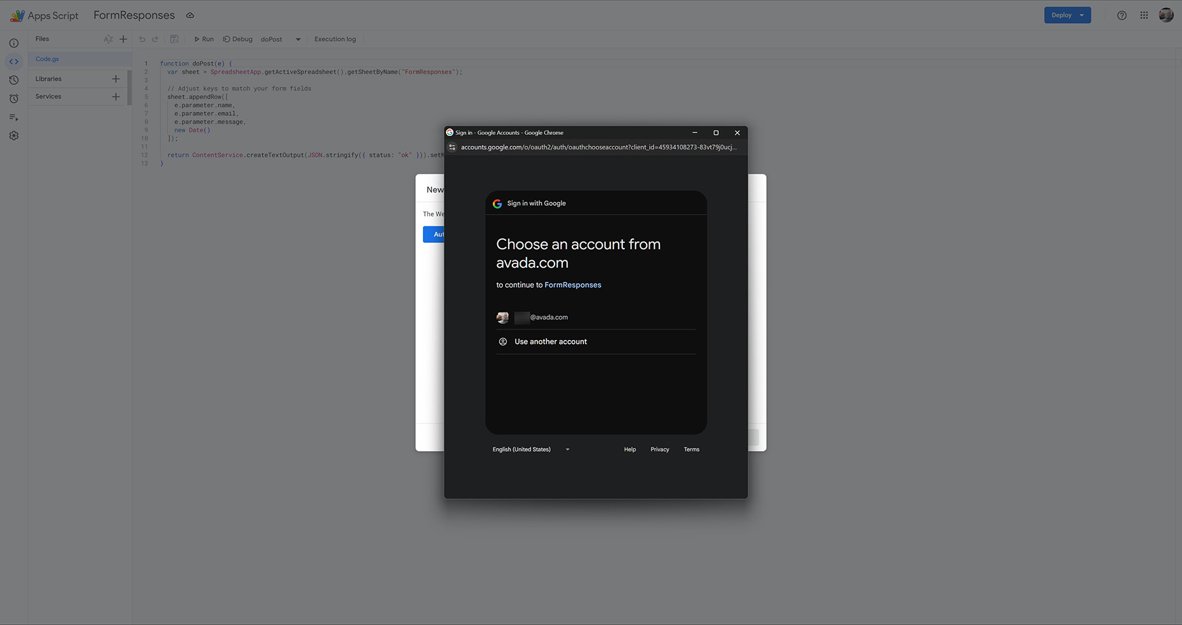Open the Overview page in sidebar
This screenshot has height=625, width=1182.
(x=13, y=43)
